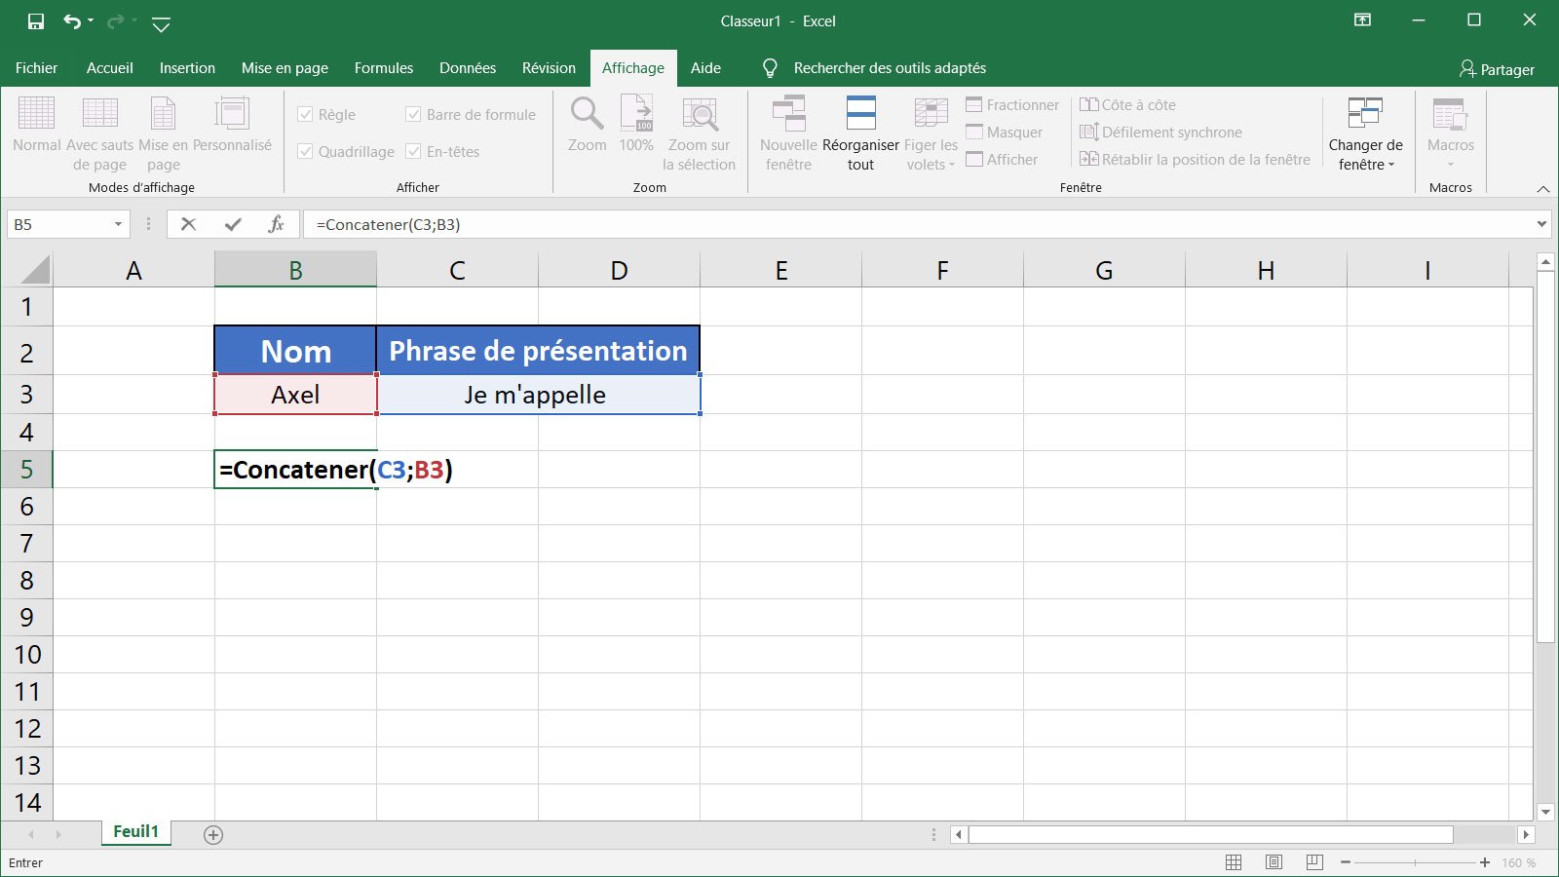The width and height of the screenshot is (1559, 877).
Task: Click zoom out minus button
Action: coord(1346,862)
